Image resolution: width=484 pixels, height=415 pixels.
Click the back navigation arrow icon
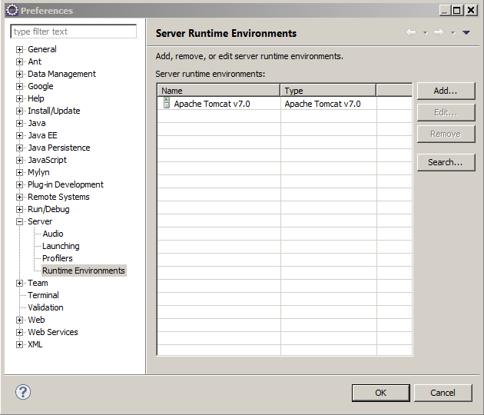[x=411, y=32]
